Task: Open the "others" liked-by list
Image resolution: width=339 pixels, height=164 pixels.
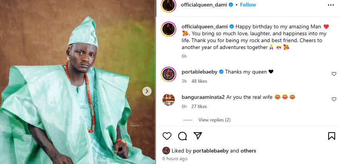Action: point(248,151)
